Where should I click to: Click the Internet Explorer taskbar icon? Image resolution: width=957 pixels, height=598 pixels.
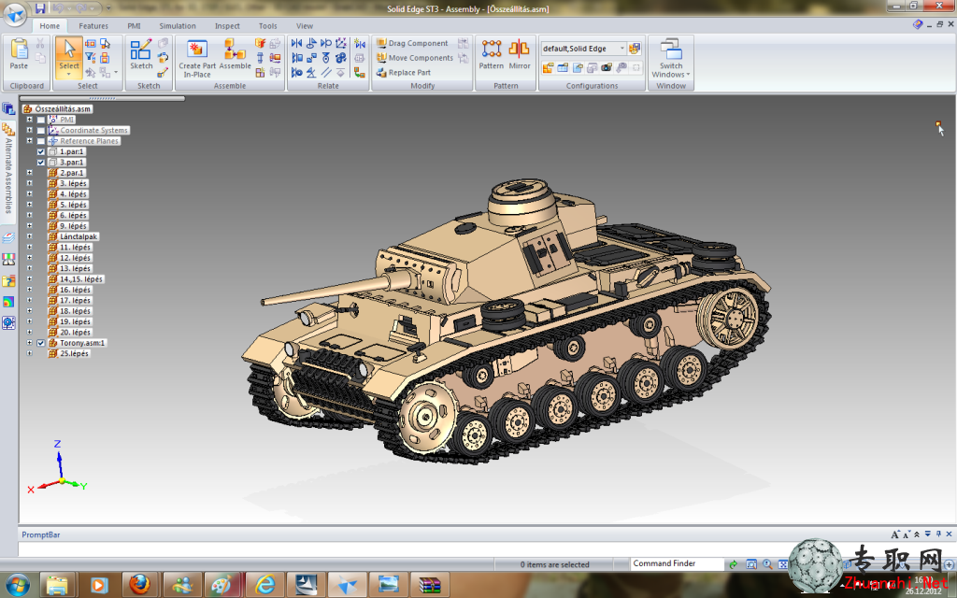[264, 585]
